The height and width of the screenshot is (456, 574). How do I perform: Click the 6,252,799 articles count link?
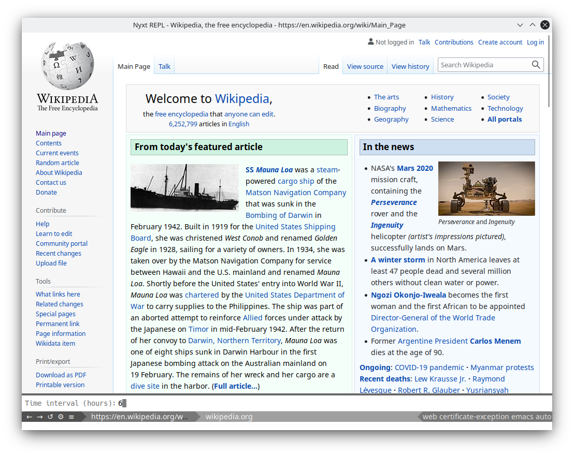tap(183, 124)
